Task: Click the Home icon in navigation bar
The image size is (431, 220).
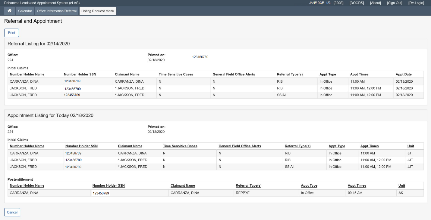Action: click(x=10, y=11)
